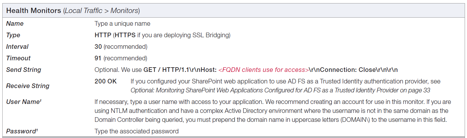
Task: Click the Name row label
Action: coord(15,24)
